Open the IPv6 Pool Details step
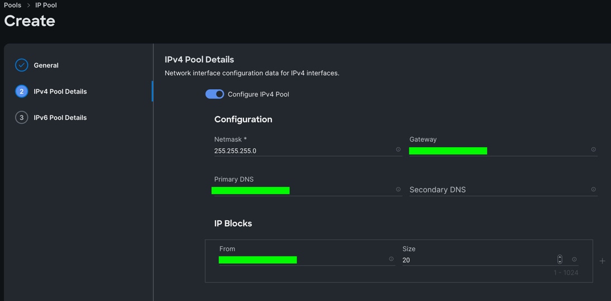This screenshot has width=611, height=301. [60, 118]
